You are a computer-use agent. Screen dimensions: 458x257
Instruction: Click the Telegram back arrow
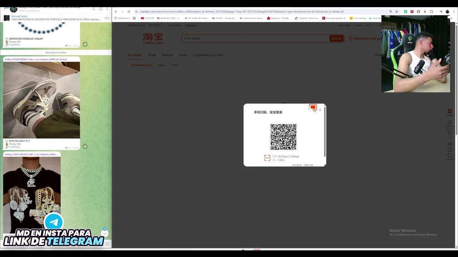pyautogui.click(x=6, y=9)
